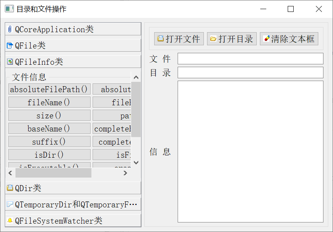The image size is (333, 232).
Task: Click the paperclip icon on QCoreApplication类 tab
Action: (x=10, y=29)
